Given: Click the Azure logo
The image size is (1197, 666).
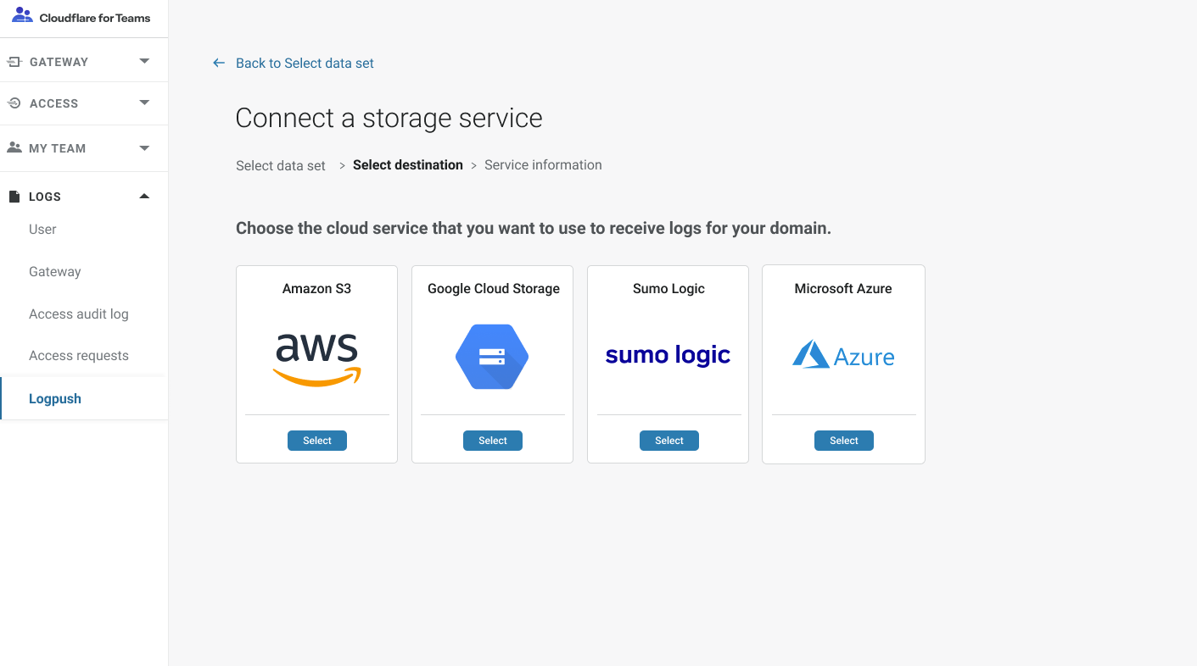Looking at the screenshot, I should 843,355.
